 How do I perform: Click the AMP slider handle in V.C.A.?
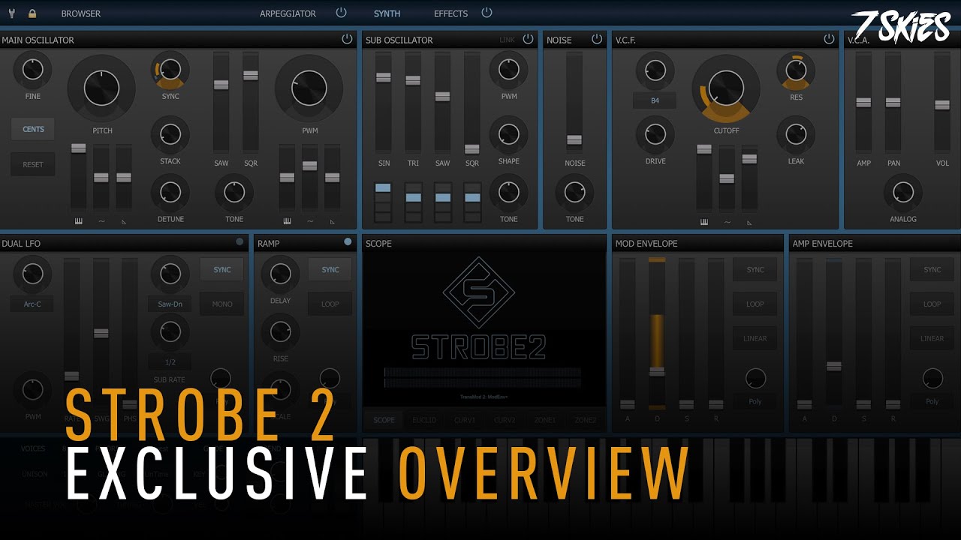coord(863,102)
